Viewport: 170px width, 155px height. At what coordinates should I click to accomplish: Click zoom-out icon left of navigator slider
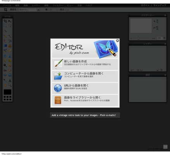click(131, 38)
